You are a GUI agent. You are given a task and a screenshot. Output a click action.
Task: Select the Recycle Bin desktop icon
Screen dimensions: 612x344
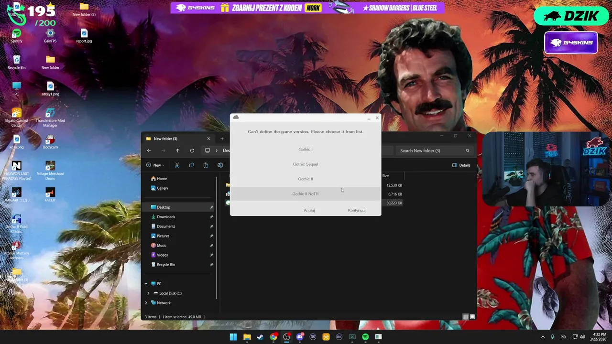tap(16, 62)
